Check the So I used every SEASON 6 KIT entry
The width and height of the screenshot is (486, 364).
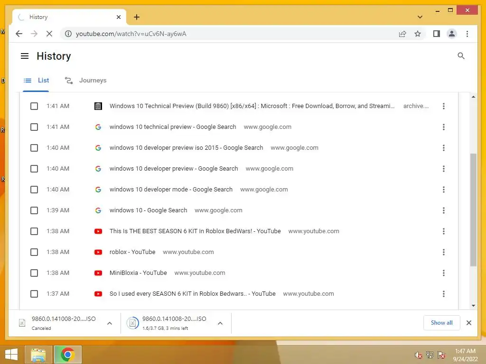pos(34,294)
